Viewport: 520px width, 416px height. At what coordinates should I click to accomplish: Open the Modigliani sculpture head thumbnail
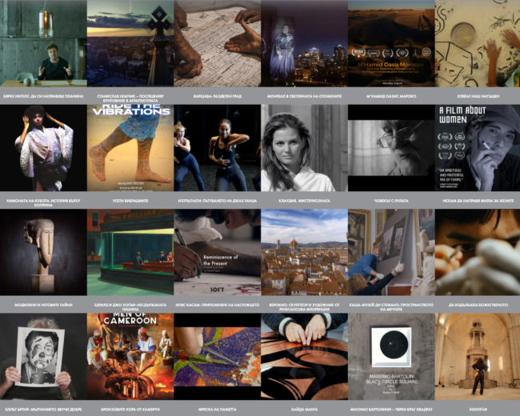pos(42,252)
